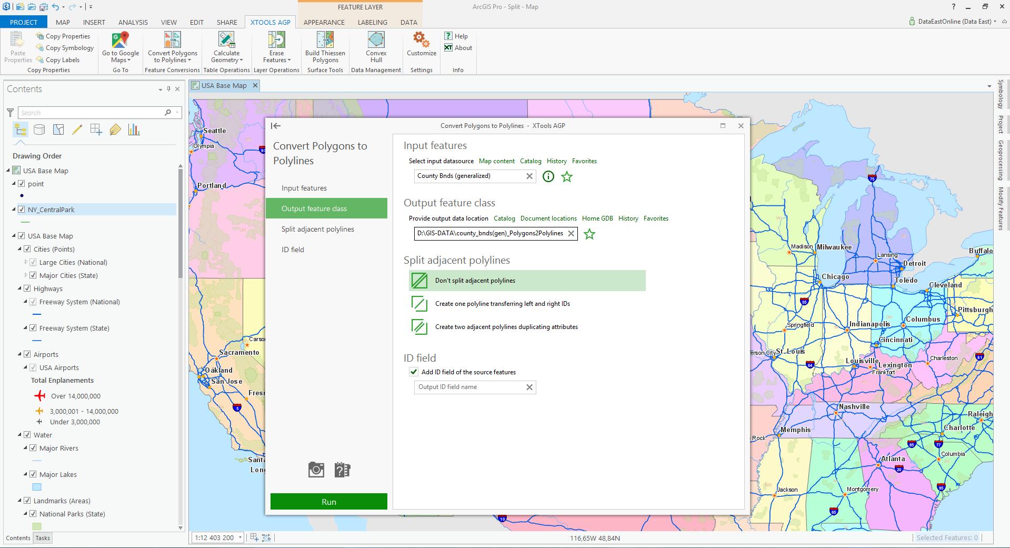Open DataEastOnline account dropdown

(x=995, y=22)
